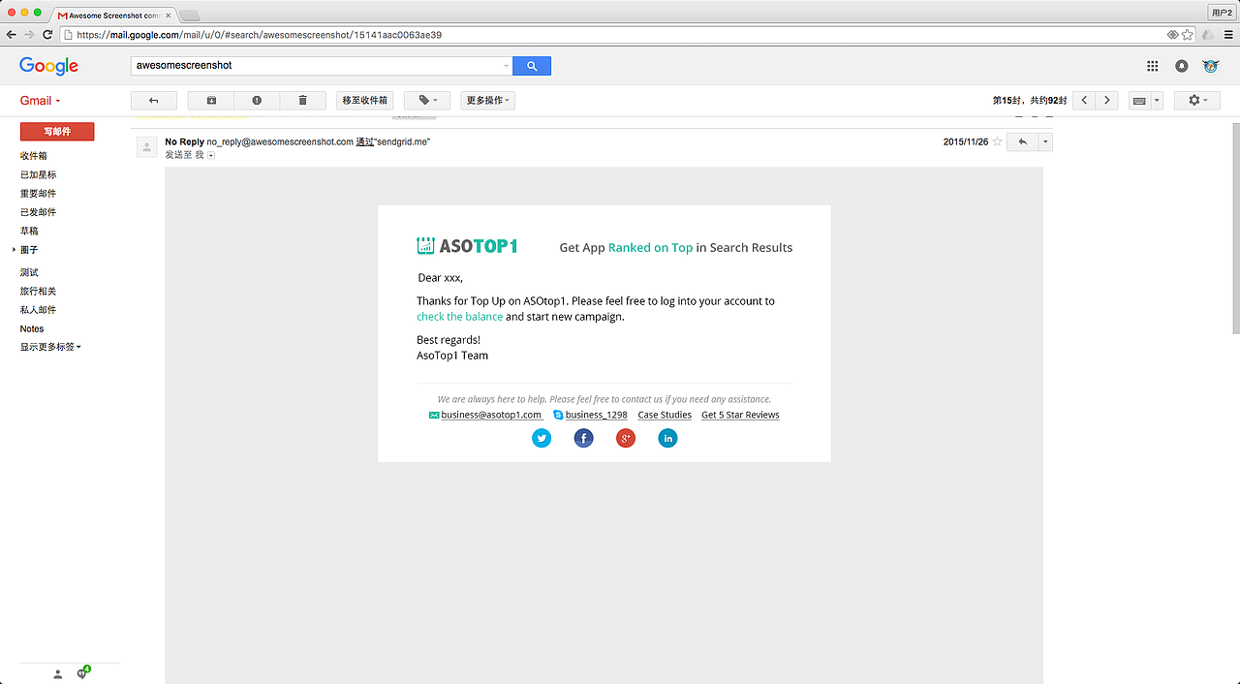Bookmark this page star icon
Screen dimensions: 1240x684
click(x=1188, y=35)
